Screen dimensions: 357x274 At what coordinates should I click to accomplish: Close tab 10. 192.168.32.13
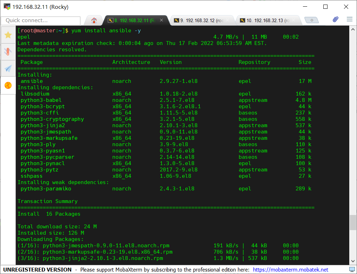click(293, 20)
